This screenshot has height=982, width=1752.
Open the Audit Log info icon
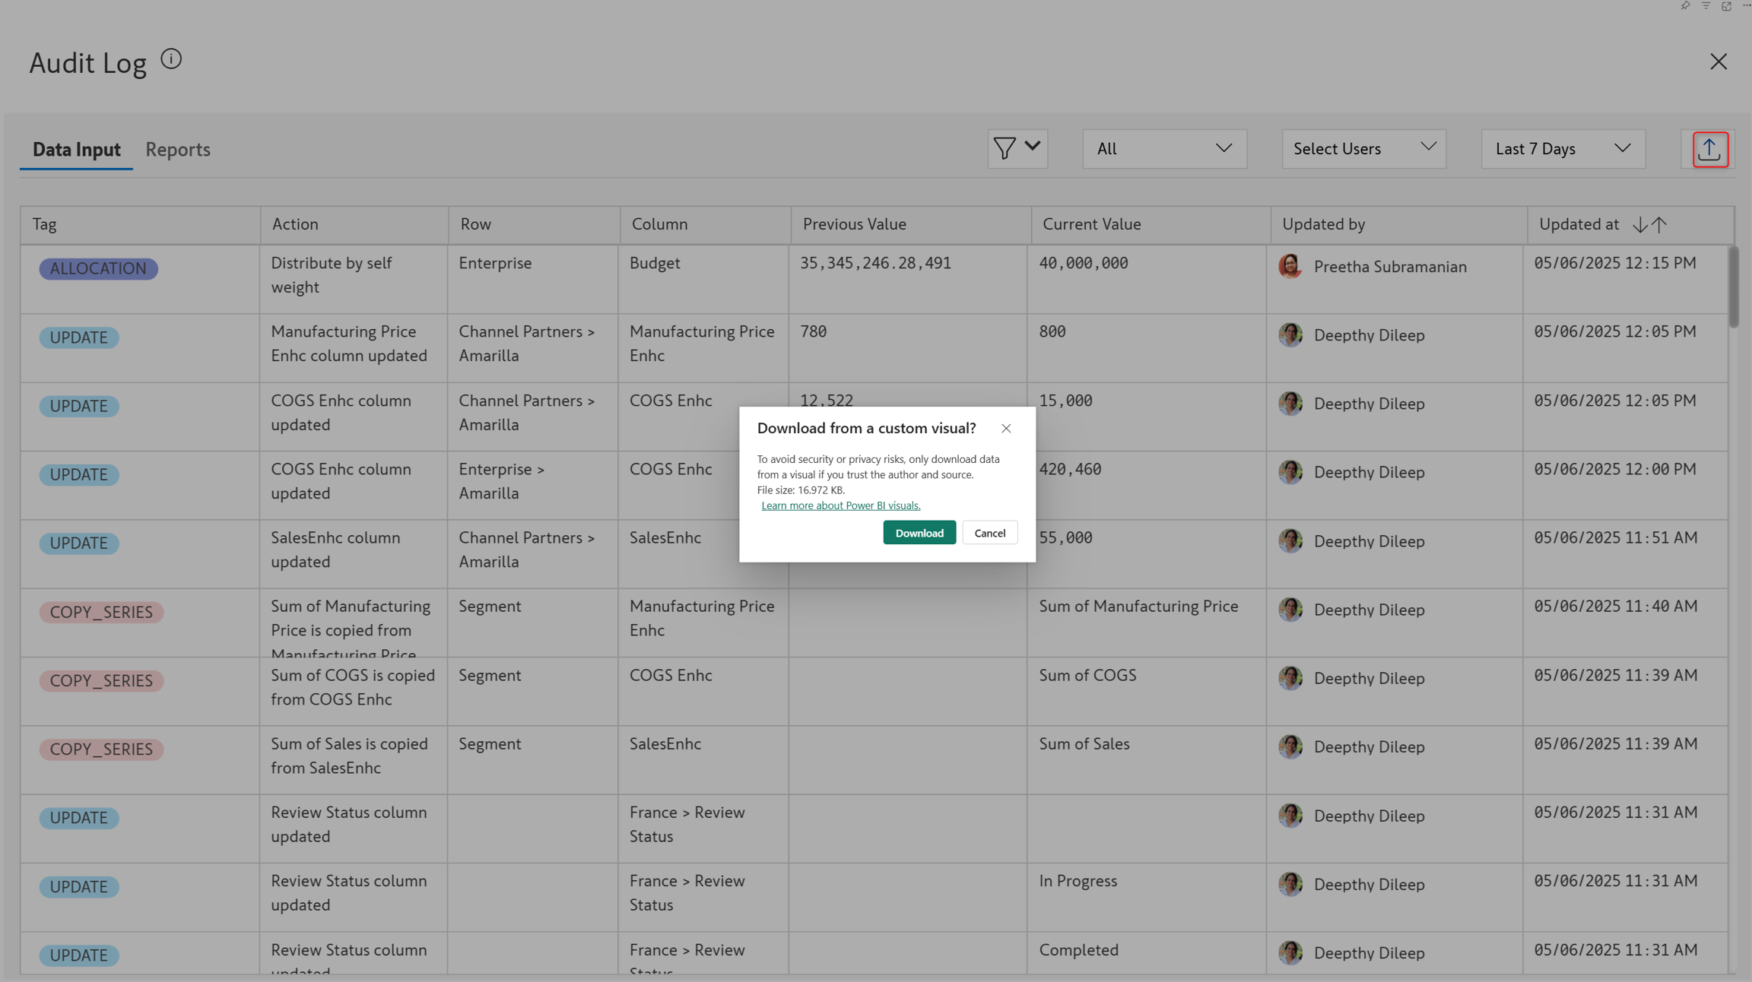(171, 59)
